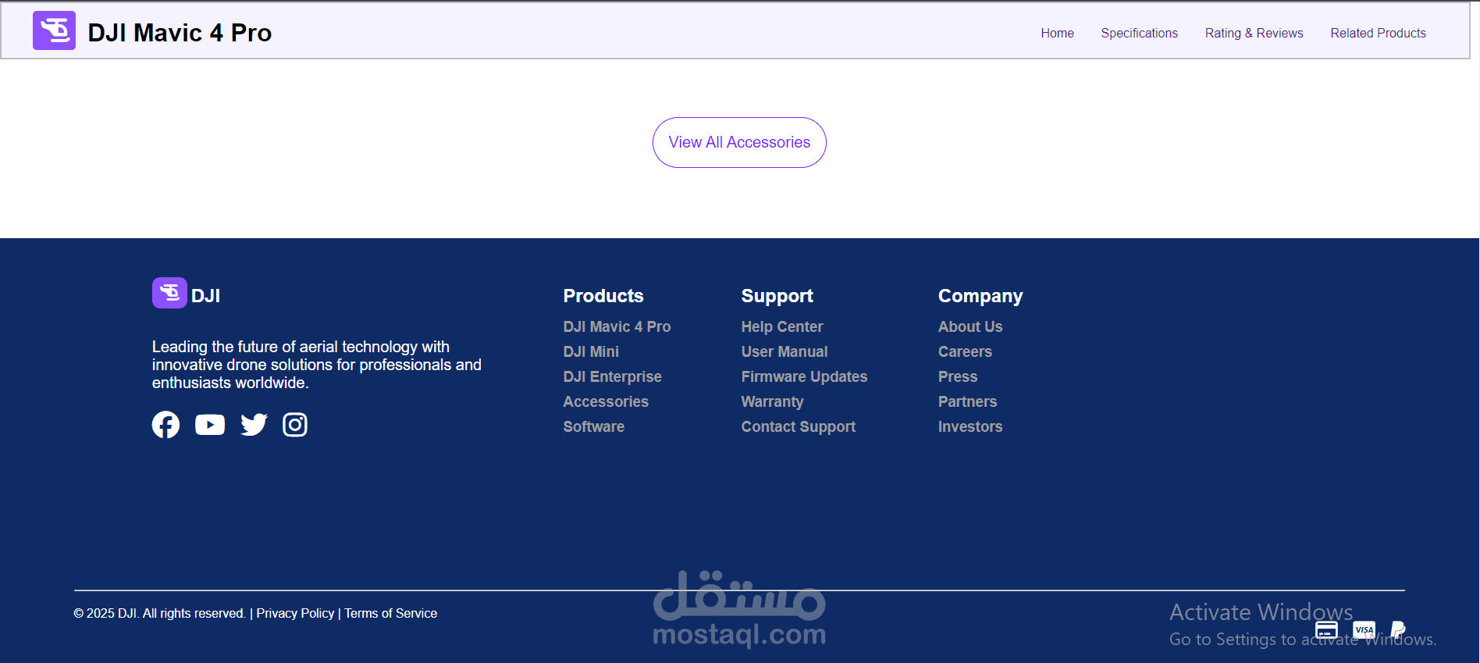1480x663 pixels.
Task: Open the DJI Enterprise link
Action: point(612,376)
